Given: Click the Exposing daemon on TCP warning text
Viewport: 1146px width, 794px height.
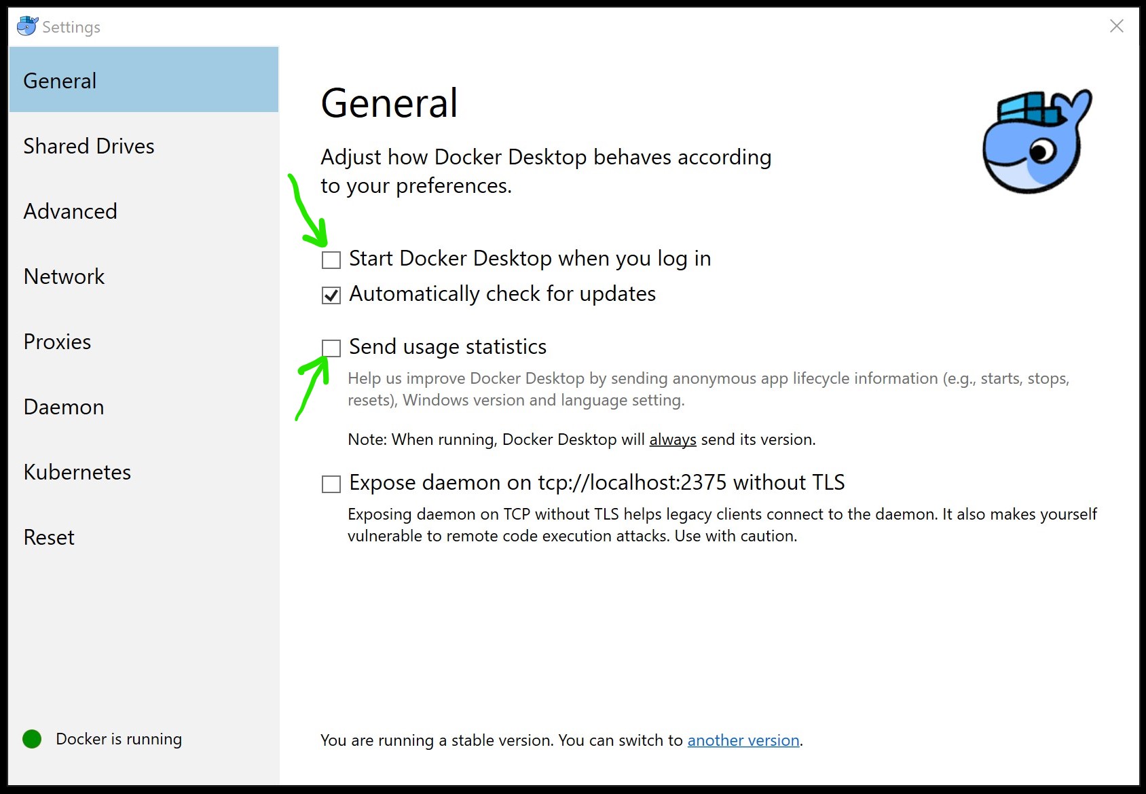Looking at the screenshot, I should pos(722,524).
